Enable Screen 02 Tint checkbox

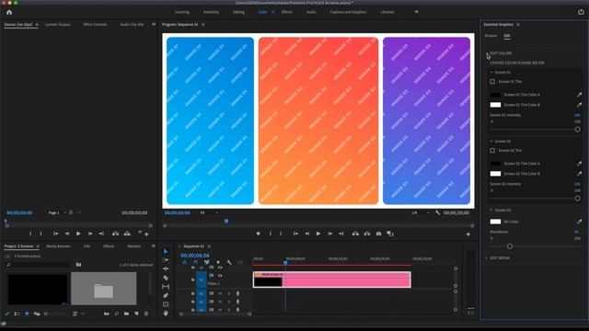click(x=492, y=151)
